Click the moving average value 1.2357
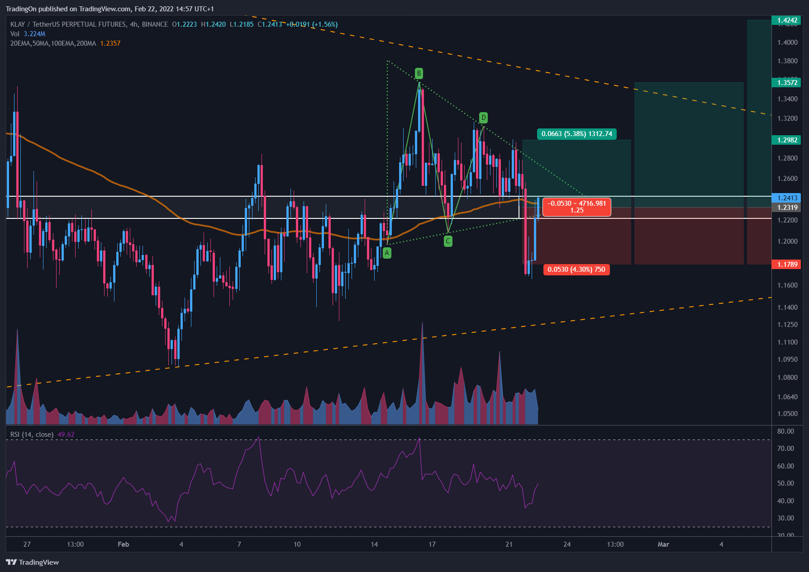Image resolution: width=809 pixels, height=572 pixels. point(110,43)
